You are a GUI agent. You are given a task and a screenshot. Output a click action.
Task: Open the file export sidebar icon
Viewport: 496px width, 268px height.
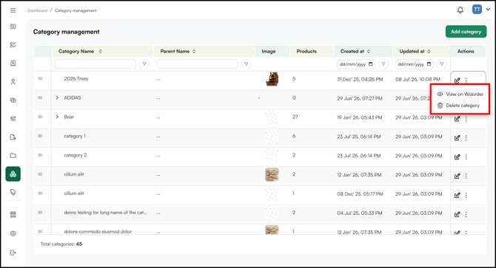(13, 137)
